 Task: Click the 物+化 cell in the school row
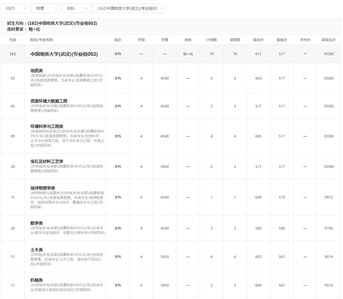(188, 54)
